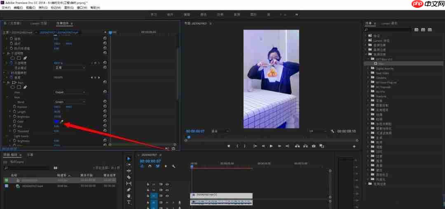Viewport: 445px width, 209px height.
Task: Open the Rays View dropdown showing Output
Action: [x=70, y=92]
